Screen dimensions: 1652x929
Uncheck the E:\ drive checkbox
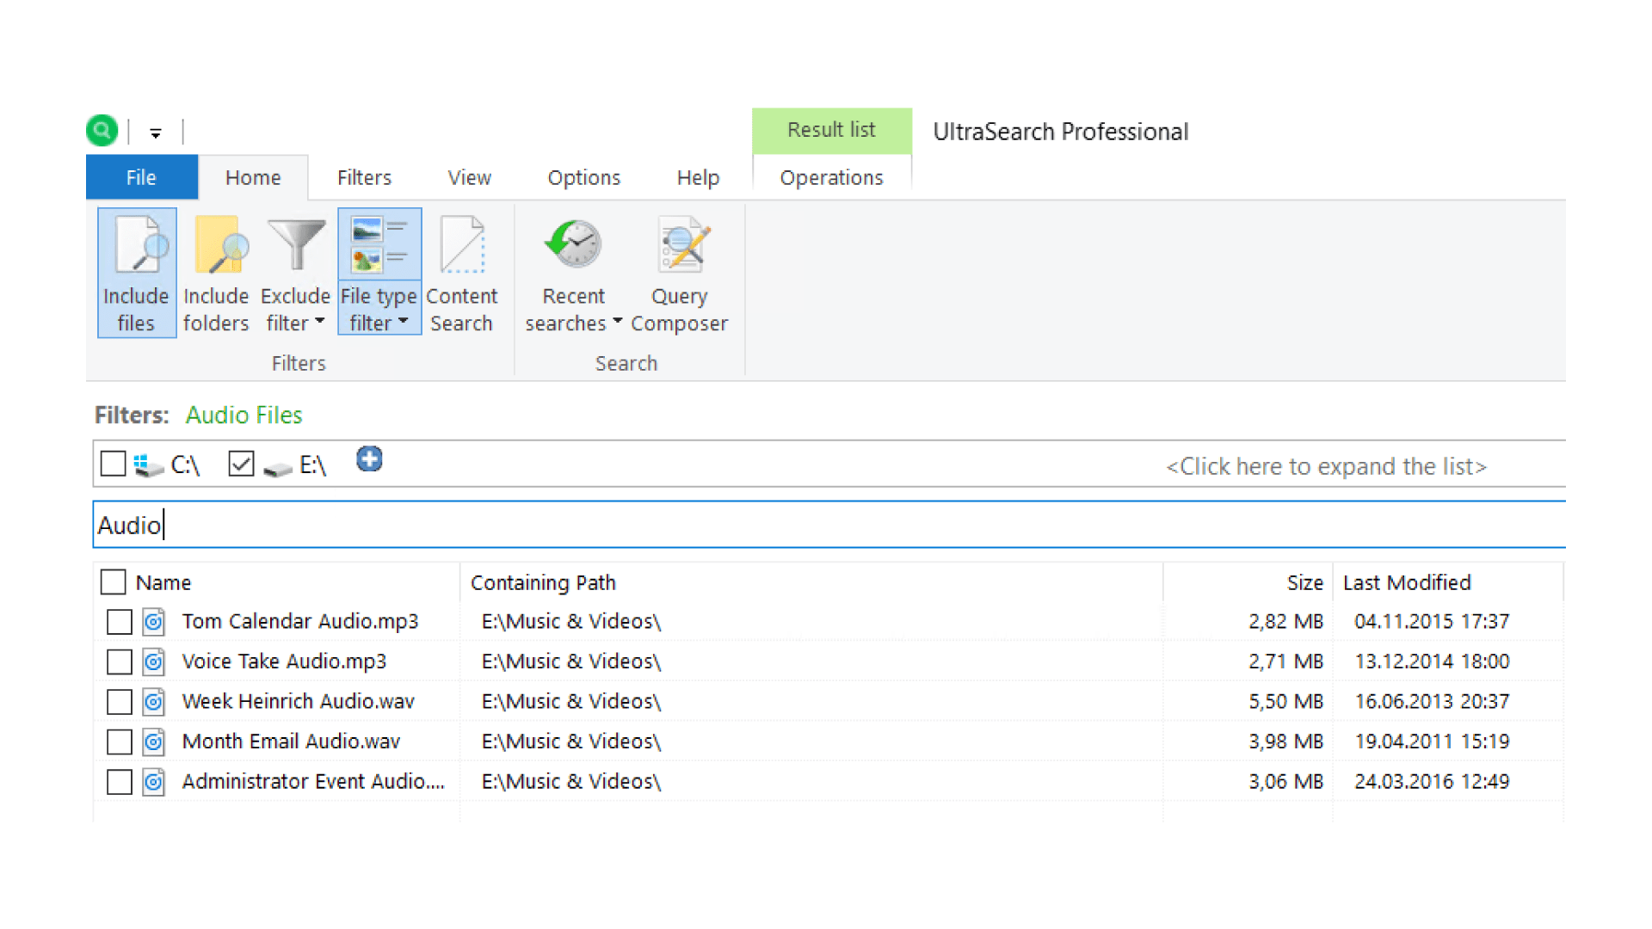click(241, 463)
